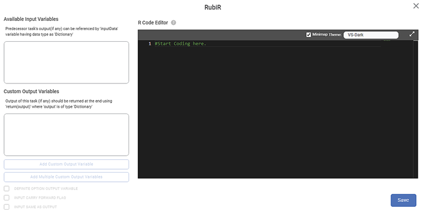
Task: Close the RubiR dialog
Action: point(415,6)
